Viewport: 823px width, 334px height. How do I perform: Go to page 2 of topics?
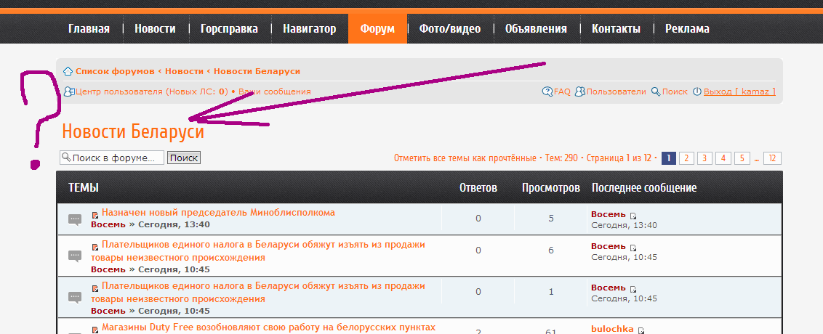coord(687,158)
